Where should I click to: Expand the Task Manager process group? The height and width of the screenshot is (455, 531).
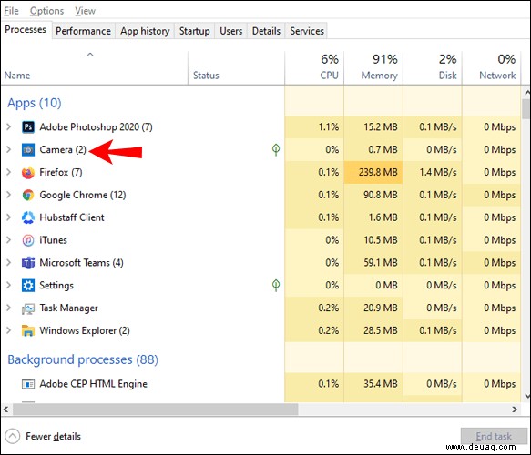click(9, 308)
